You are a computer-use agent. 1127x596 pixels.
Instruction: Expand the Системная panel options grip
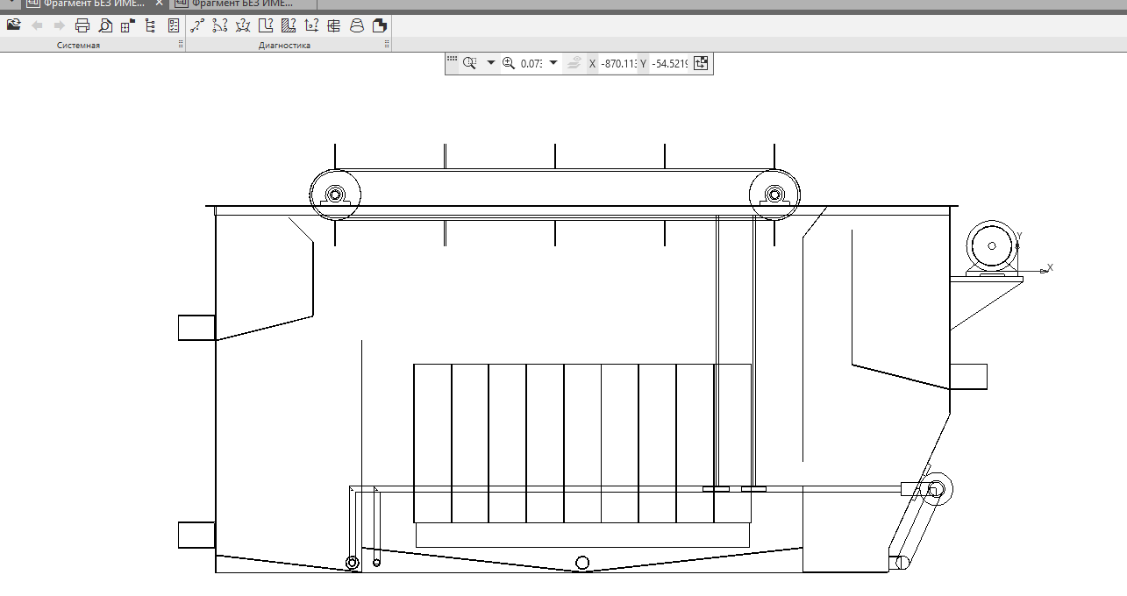click(x=181, y=45)
